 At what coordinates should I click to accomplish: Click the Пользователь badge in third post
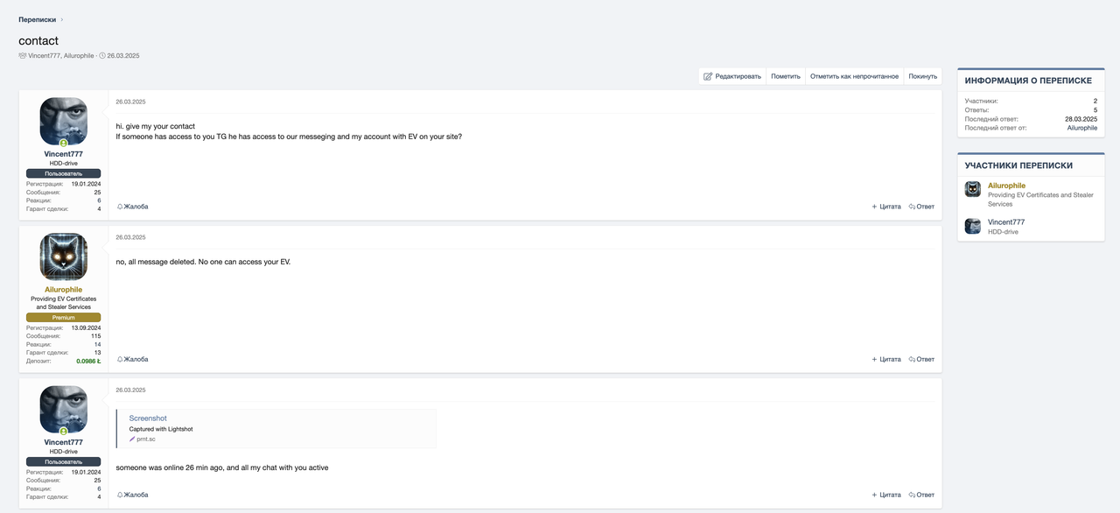tap(63, 461)
